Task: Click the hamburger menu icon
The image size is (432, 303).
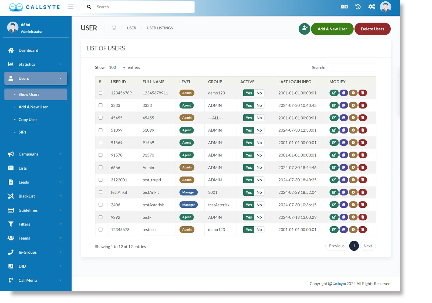Action: coord(70,7)
